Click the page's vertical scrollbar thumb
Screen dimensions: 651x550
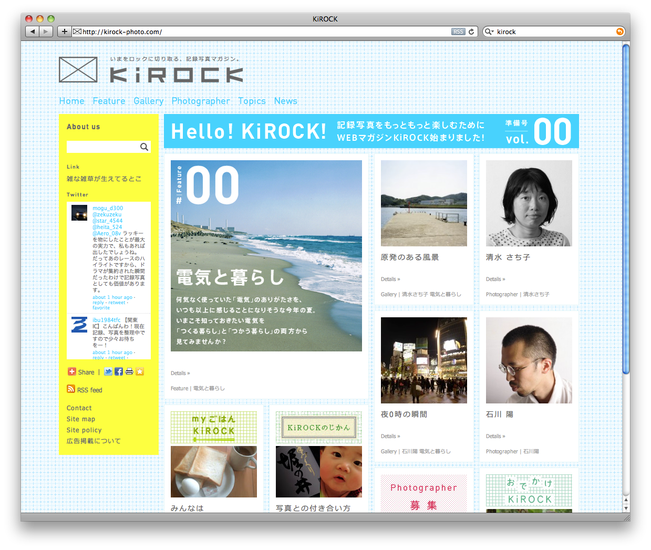click(x=625, y=210)
